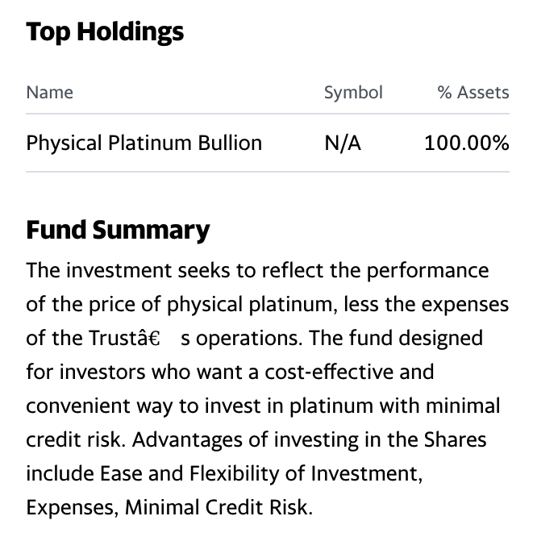Select the Symbol column header
This screenshot has height=537, width=558.
point(353,94)
